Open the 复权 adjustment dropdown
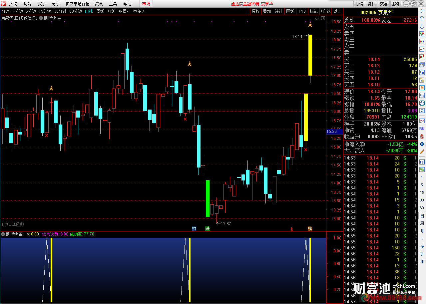Viewport: 426px width, 304px height. (x=255, y=11)
